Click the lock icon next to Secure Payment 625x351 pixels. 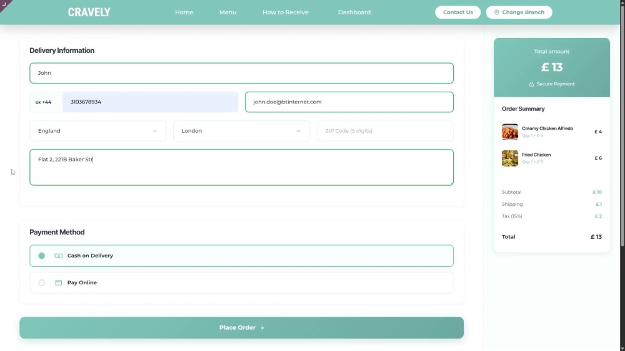tap(531, 84)
